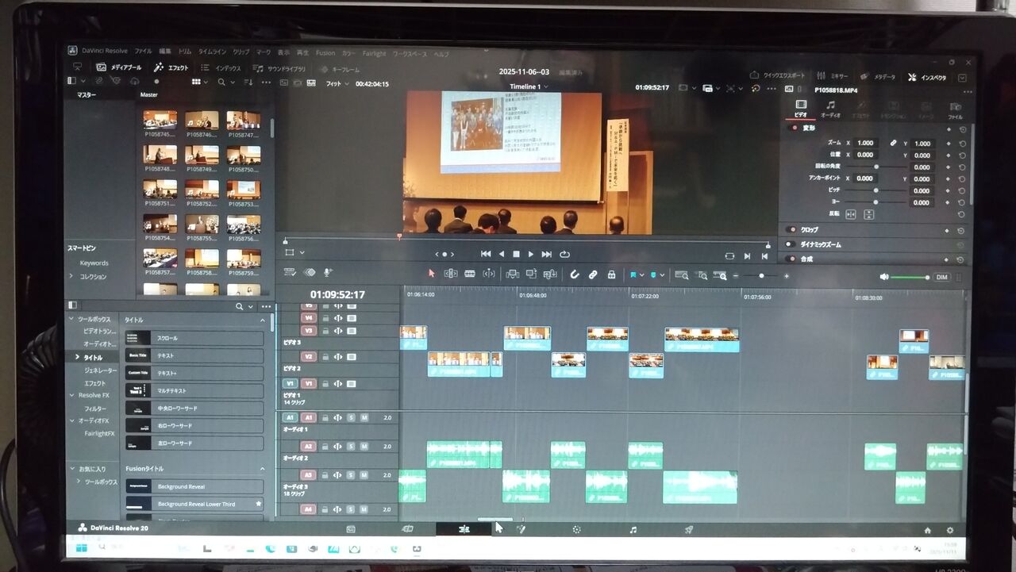Screen dimensions: 1016x572
Task: Solo audio track A2 with S
Action: click(x=351, y=446)
